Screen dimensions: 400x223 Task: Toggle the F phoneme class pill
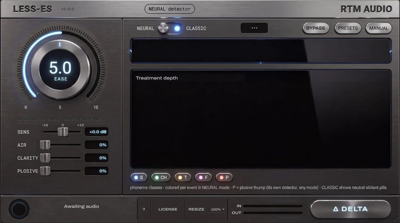203,178
